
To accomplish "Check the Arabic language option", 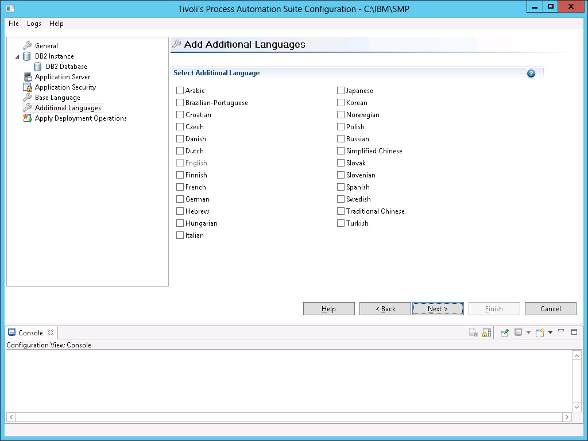I will pos(180,90).
